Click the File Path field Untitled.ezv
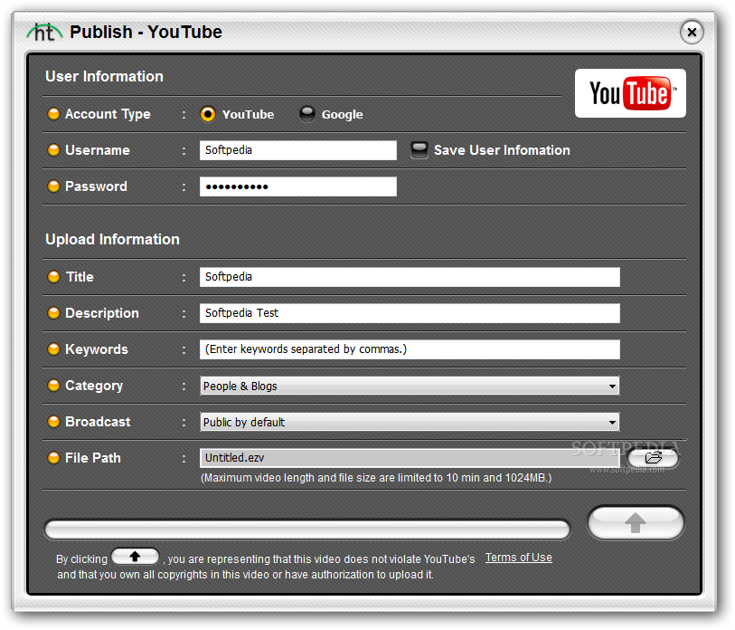 [x=410, y=458]
